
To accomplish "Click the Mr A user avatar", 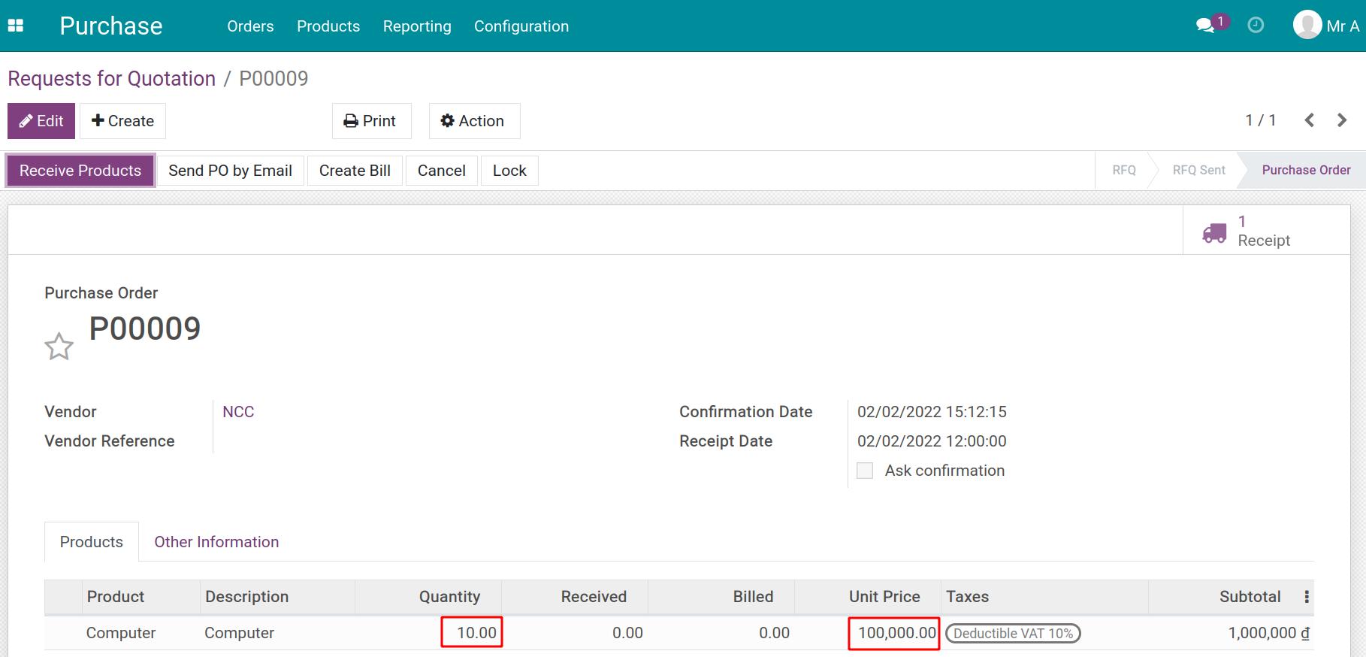I will coord(1307,25).
